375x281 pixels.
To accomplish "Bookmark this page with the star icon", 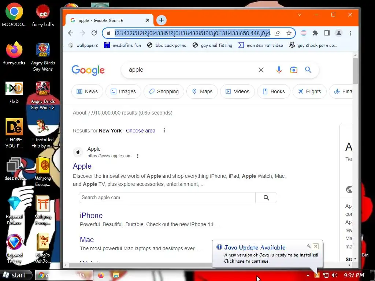I will [x=289, y=33].
